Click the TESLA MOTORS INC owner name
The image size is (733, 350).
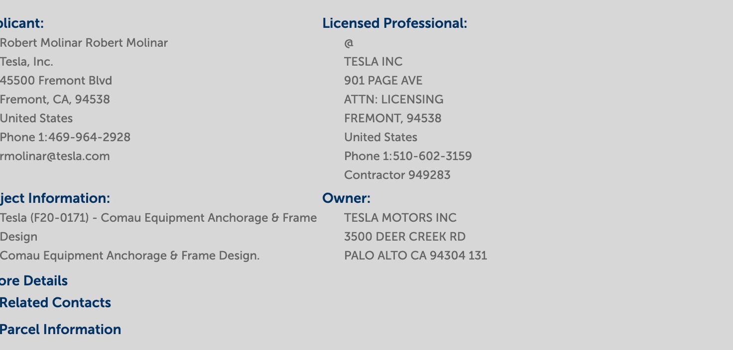pyautogui.click(x=400, y=218)
